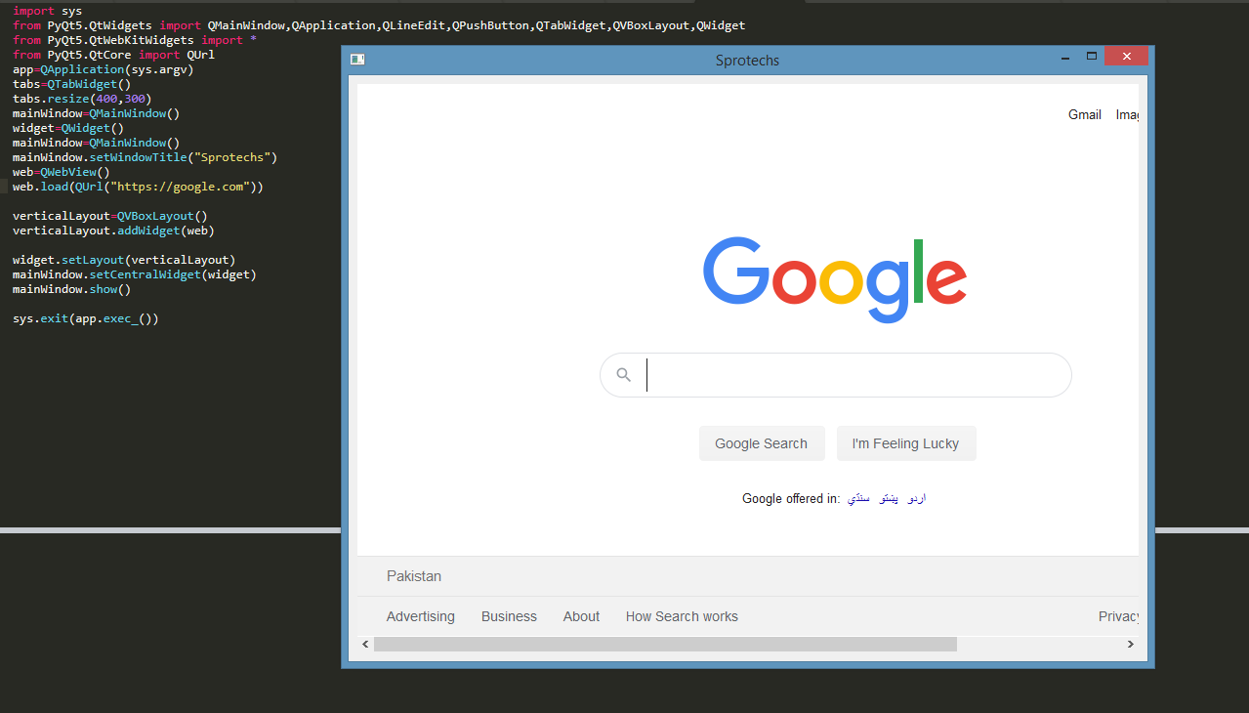Screen dimensions: 1249x713
Task: Click 'verticalLayout=QVBoxLayout()' code line
Action: pos(110,216)
